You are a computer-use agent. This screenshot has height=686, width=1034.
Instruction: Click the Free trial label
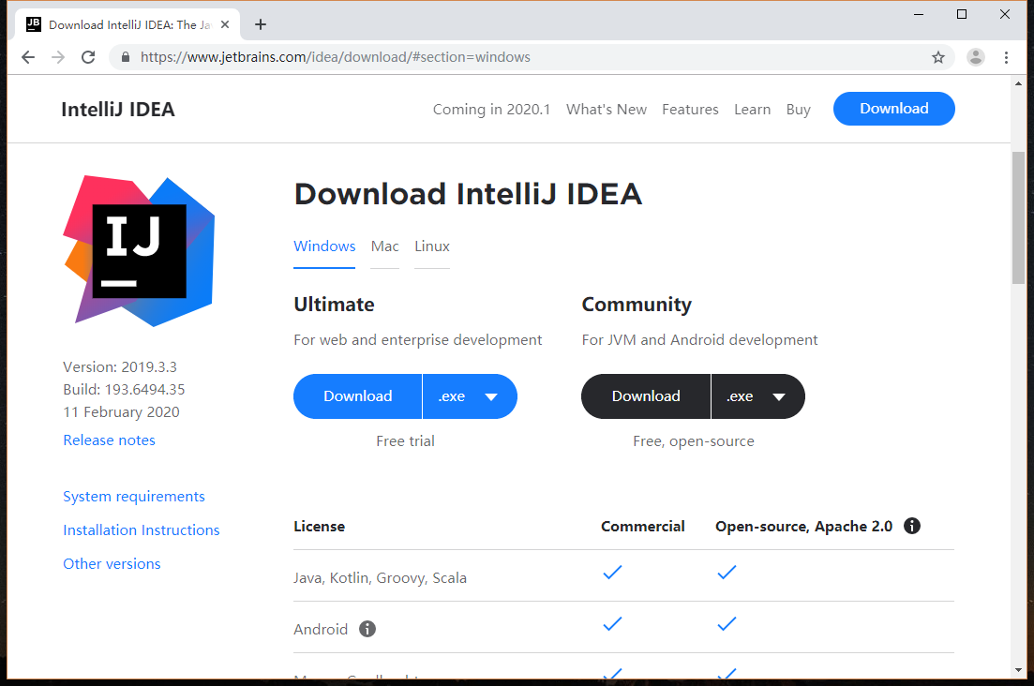406,440
